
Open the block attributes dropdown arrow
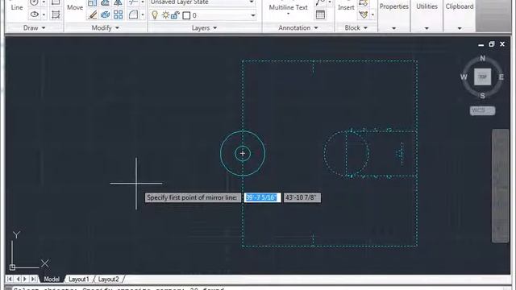[372, 14]
